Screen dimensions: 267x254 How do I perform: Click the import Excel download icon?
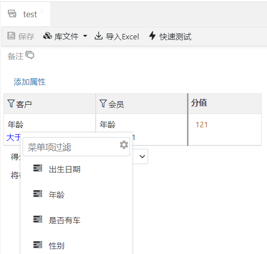point(99,36)
